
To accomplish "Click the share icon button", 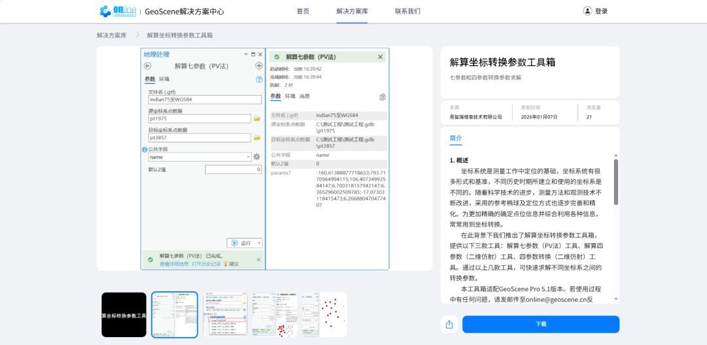I will pyautogui.click(x=449, y=324).
